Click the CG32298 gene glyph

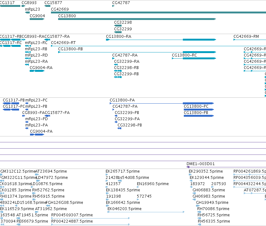pyautogui.click(x=118, y=26)
